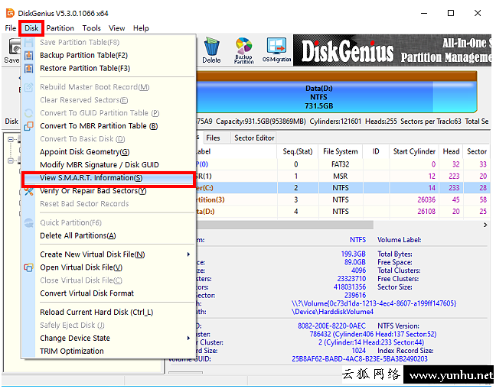496x392 pixels.
Task: Open the Partition menu
Action: click(60, 28)
